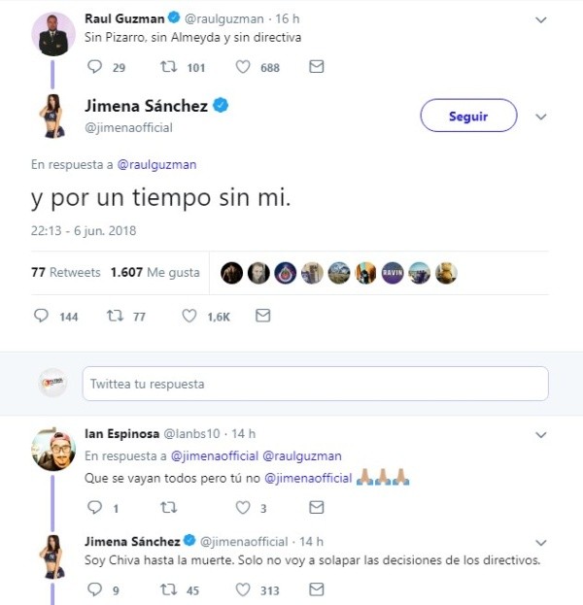Screen dimensions: 583x605
Task: Open dropdown arrow on Ian Espinosa's reply
Action: 541,433
